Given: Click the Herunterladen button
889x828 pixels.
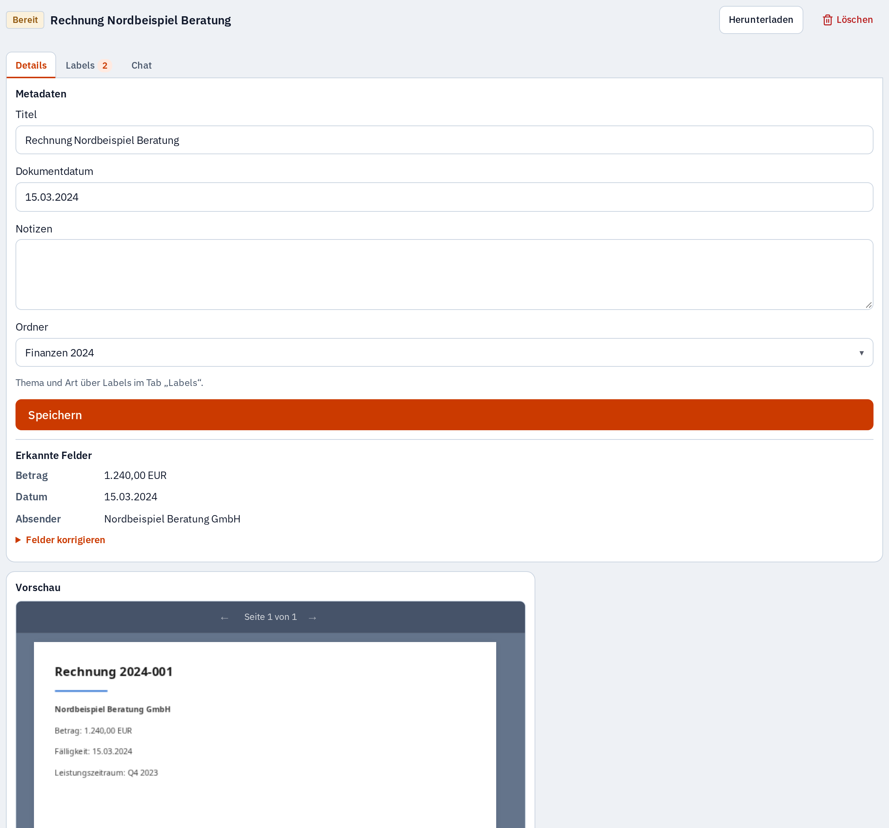Looking at the screenshot, I should [x=761, y=20].
